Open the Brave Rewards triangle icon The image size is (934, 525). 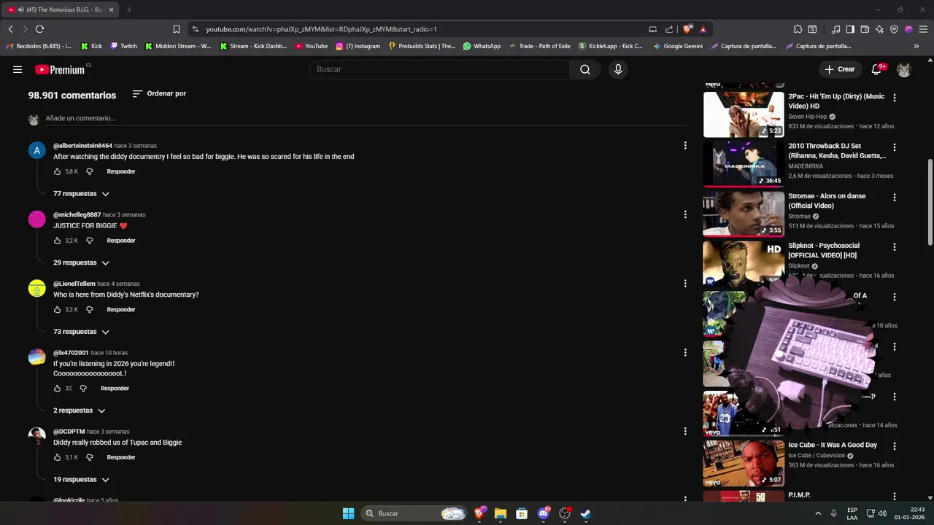(703, 29)
